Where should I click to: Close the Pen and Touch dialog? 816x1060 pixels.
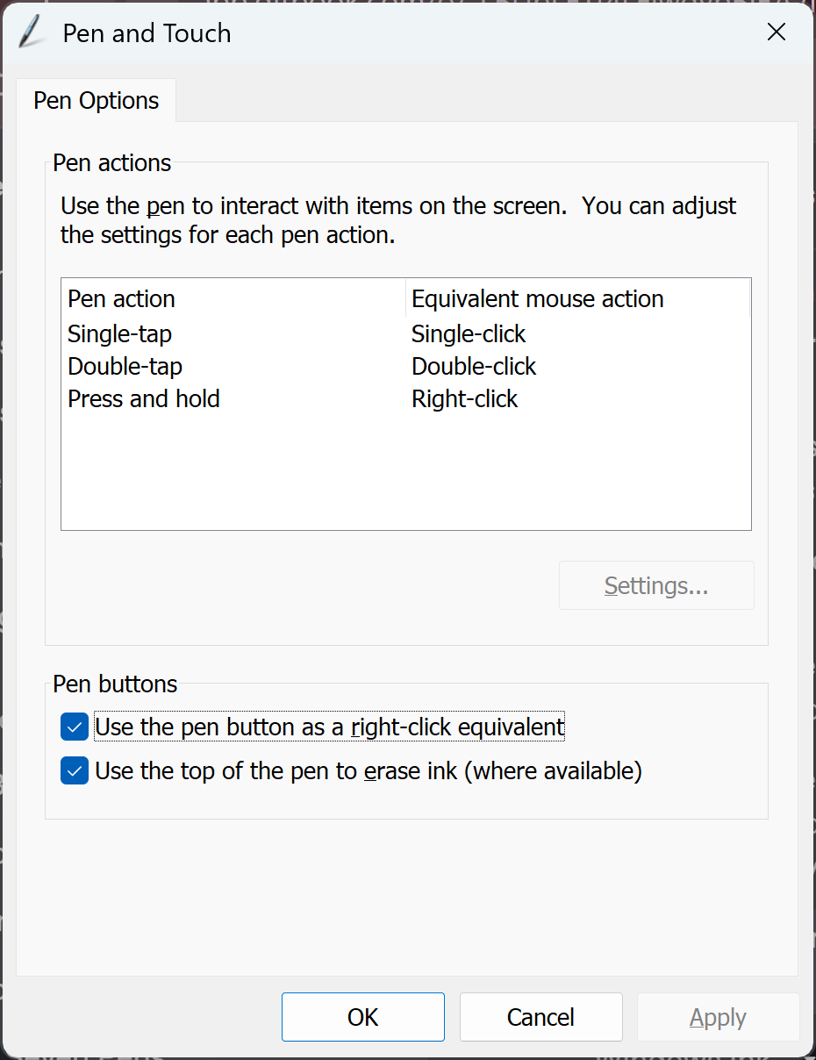tap(776, 33)
